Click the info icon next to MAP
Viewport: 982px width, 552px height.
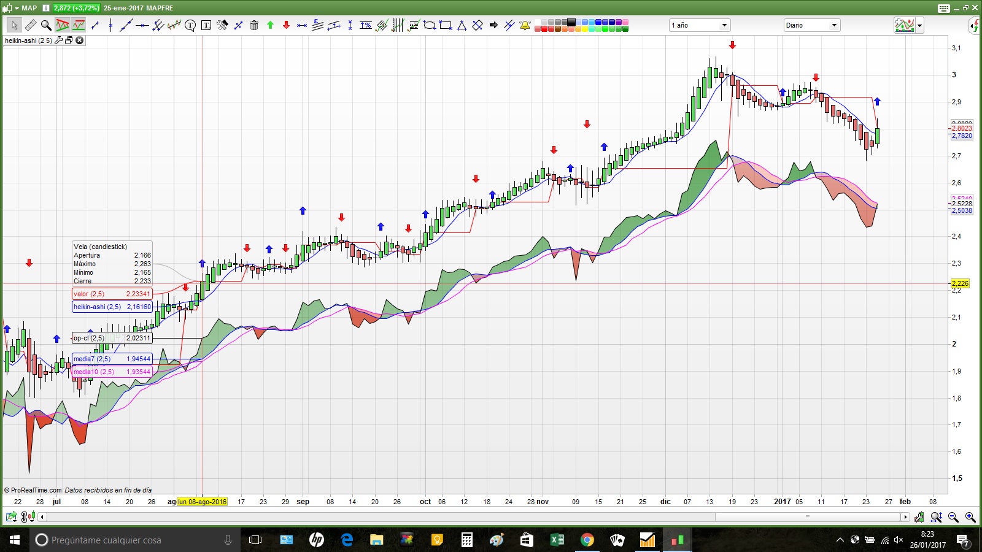[46, 8]
